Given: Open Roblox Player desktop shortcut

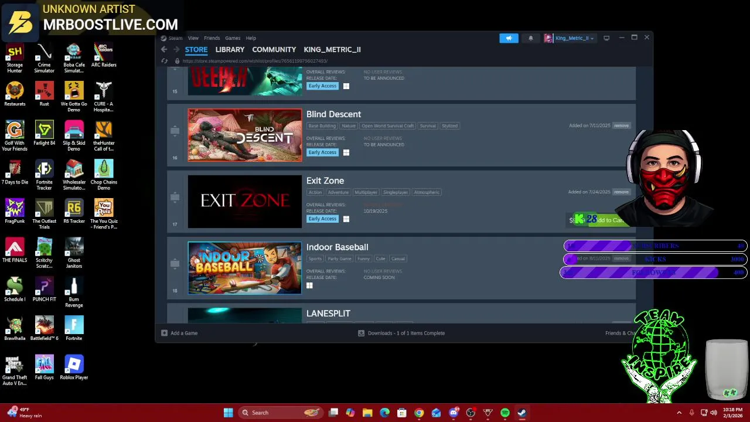Looking at the screenshot, I should coord(74,367).
